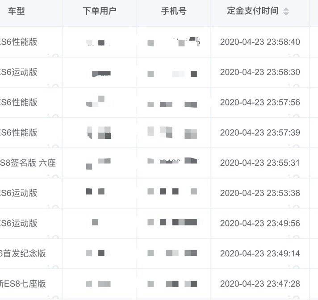Click the sort icon beside 定金支付时间
Viewport: 318px width, 300px height.
pyautogui.click(x=286, y=12)
